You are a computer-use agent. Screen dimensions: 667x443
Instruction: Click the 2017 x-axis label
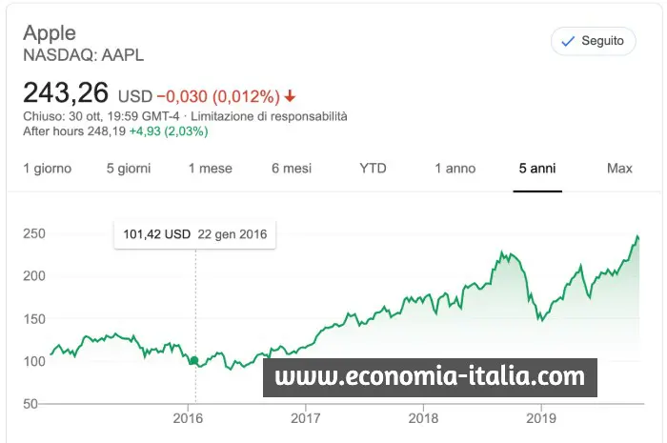tap(305, 417)
